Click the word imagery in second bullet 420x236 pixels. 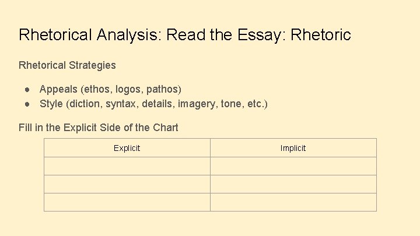coord(198,104)
